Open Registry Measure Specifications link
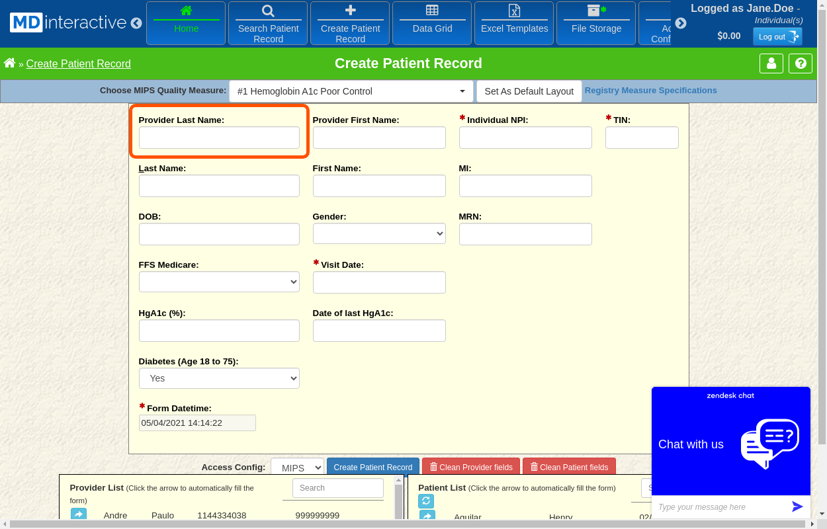The image size is (827, 529). coord(650,91)
